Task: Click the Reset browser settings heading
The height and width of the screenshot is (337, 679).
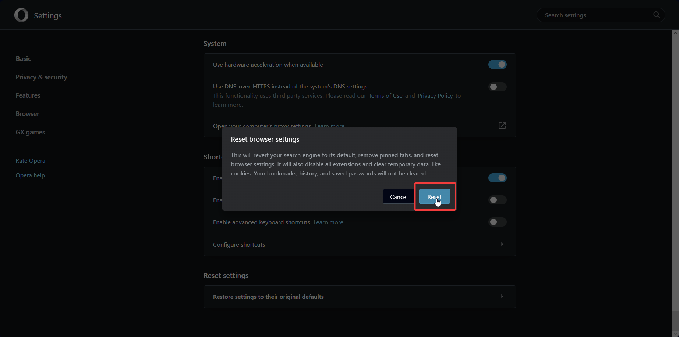Action: tap(265, 139)
